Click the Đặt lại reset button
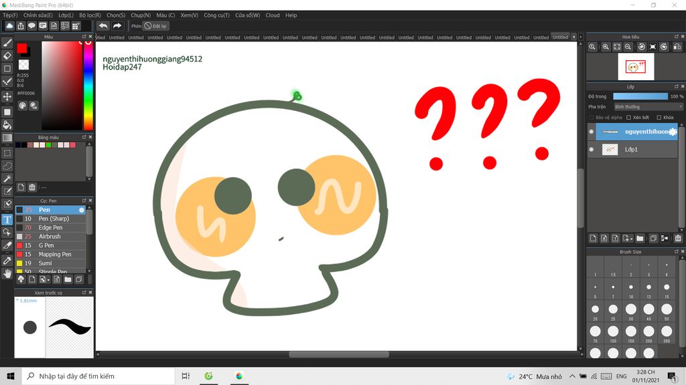The width and height of the screenshot is (686, 385). [x=155, y=26]
